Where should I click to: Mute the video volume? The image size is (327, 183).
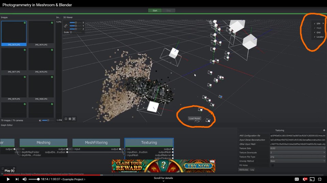pyautogui.click(x=25, y=179)
